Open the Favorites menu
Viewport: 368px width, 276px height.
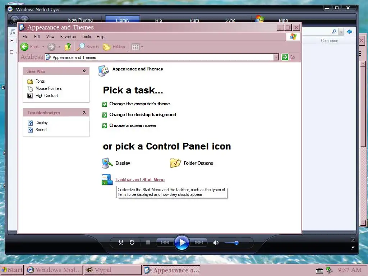(x=68, y=37)
